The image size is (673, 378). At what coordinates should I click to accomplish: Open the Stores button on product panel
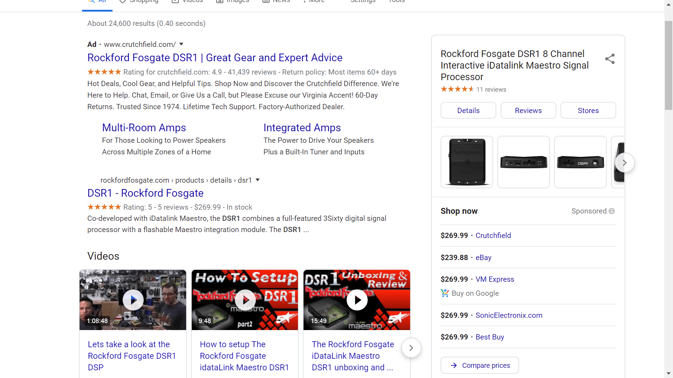click(x=588, y=111)
